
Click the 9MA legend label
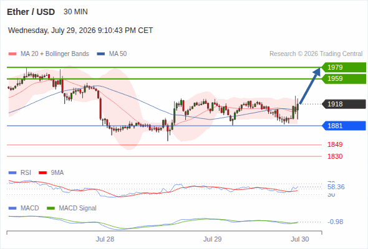(x=57, y=173)
